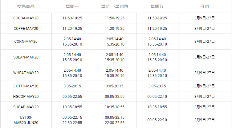Click Monday hours for COFFE-MAY20

[72, 29]
